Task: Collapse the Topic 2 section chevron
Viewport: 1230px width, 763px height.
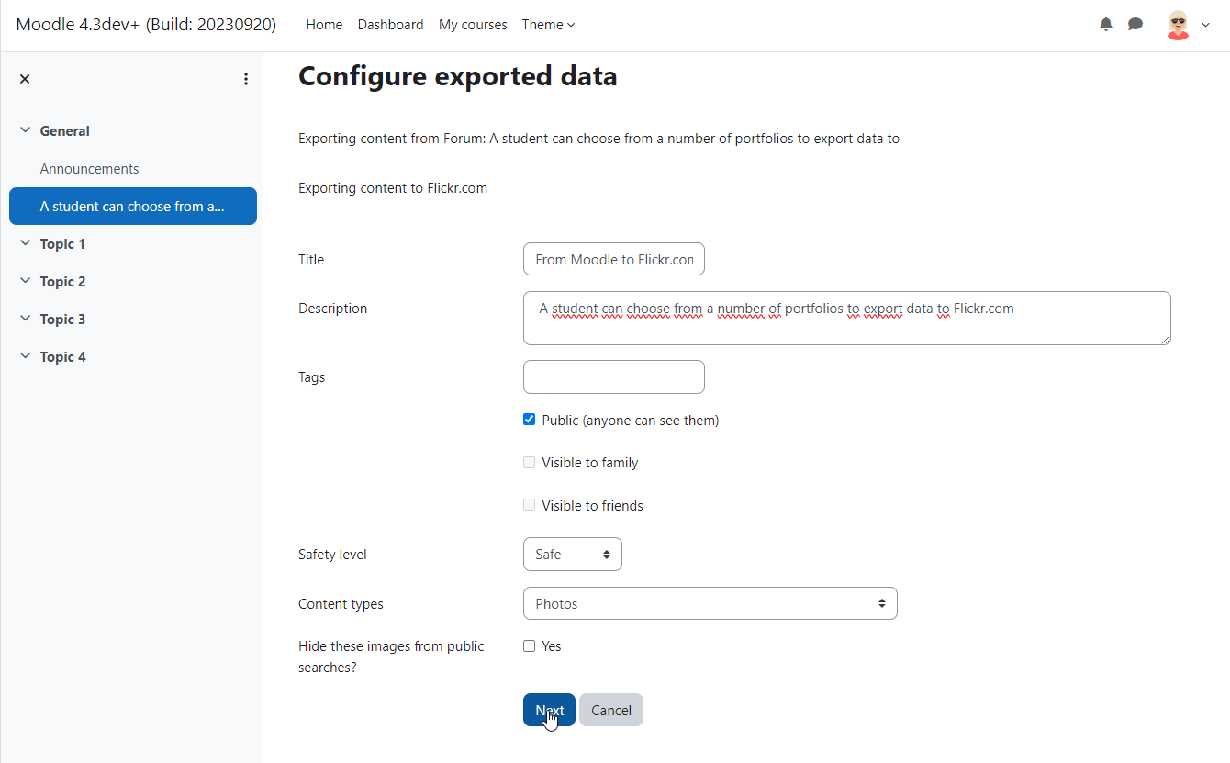Action: [25, 282]
